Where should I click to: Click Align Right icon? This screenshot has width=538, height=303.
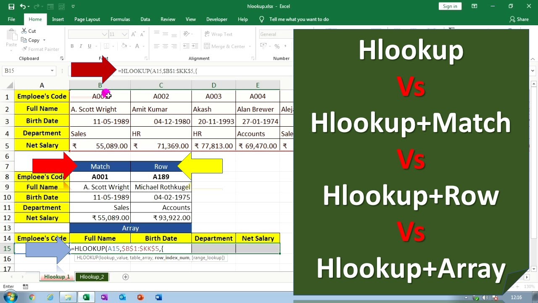tap(174, 46)
